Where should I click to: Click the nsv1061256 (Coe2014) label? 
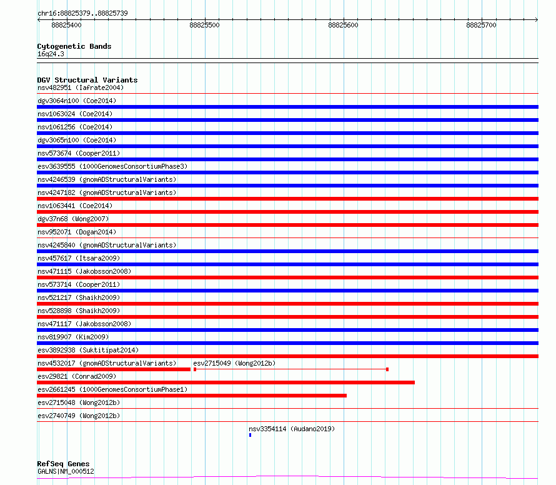tap(75, 127)
